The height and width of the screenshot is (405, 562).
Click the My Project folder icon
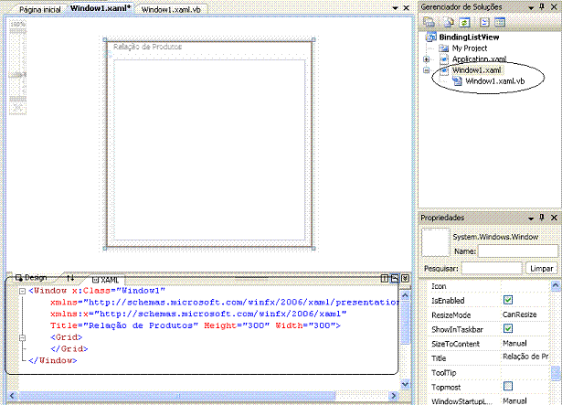444,48
